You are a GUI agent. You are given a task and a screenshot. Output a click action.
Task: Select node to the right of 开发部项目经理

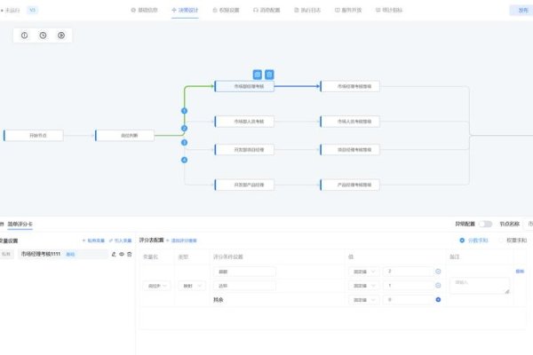[350, 149]
